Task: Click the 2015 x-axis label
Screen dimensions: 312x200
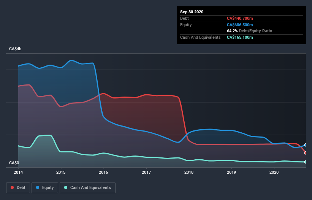Action: click(x=61, y=172)
